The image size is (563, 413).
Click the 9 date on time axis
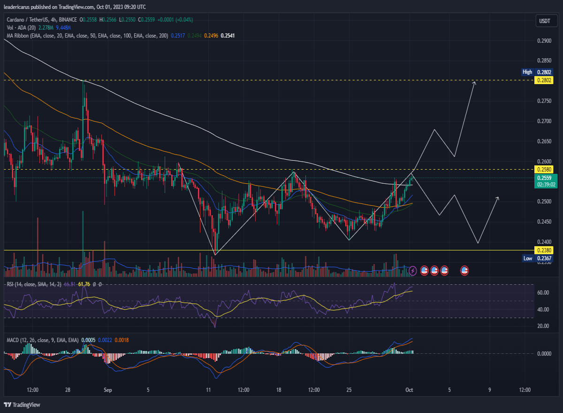coord(489,390)
